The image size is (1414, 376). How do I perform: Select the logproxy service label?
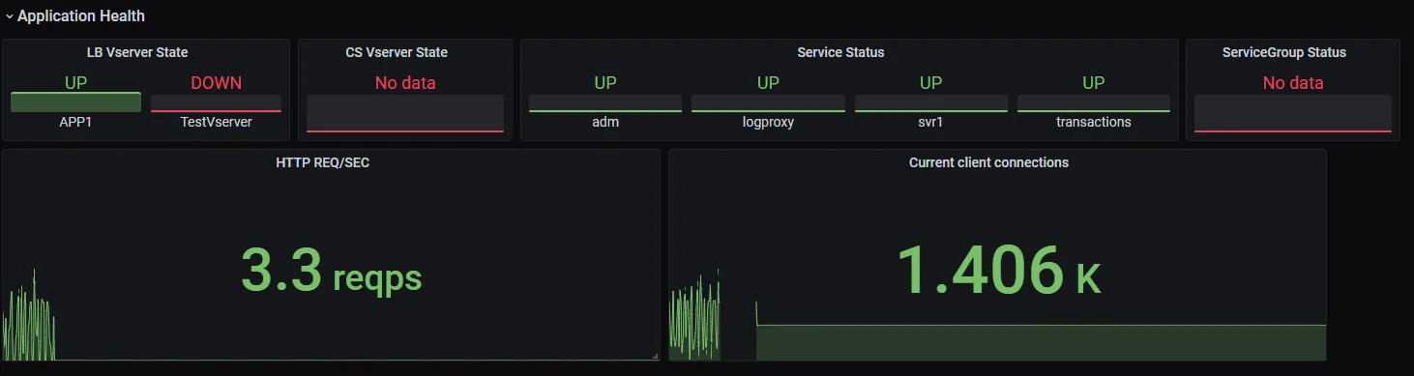768,122
